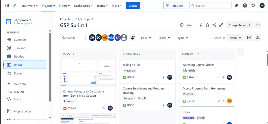Open the settings gear icon
This screenshot has height=124, width=268.
click(x=253, y=6)
